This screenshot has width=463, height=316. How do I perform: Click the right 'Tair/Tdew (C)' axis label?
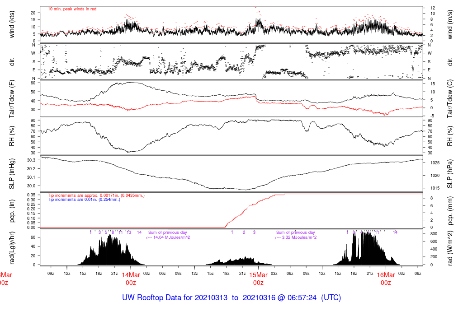pos(450,99)
